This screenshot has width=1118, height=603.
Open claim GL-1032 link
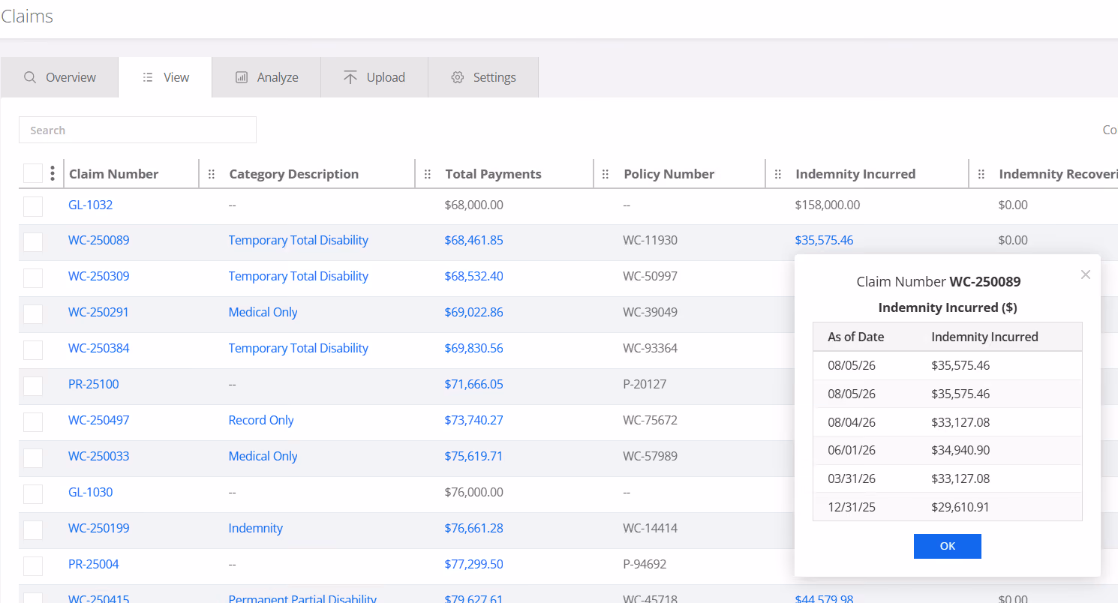click(90, 205)
